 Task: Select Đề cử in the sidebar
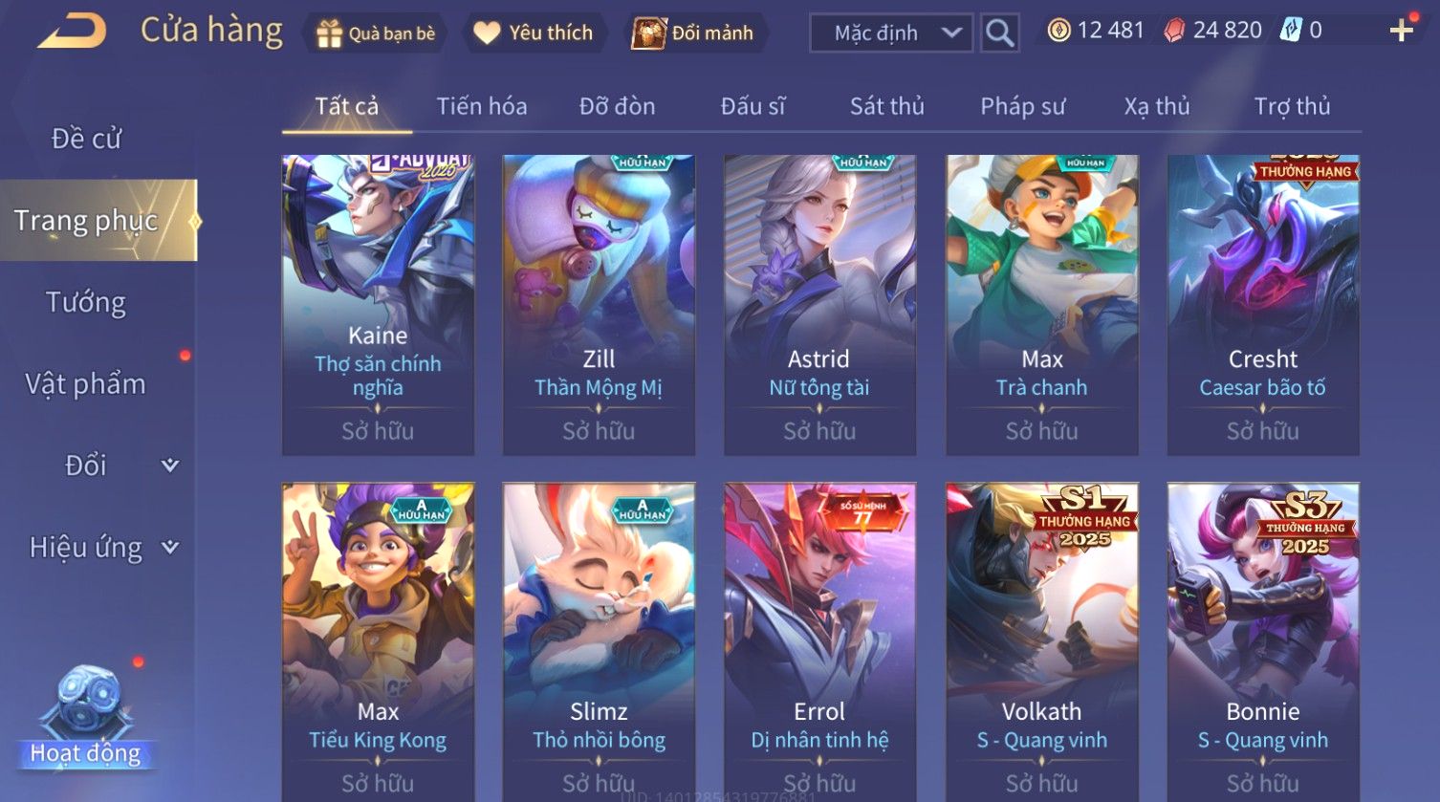tap(86, 139)
